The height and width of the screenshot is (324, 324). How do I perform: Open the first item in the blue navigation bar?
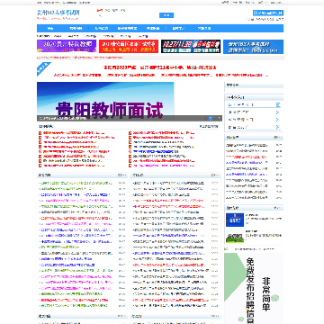[x=50, y=29]
